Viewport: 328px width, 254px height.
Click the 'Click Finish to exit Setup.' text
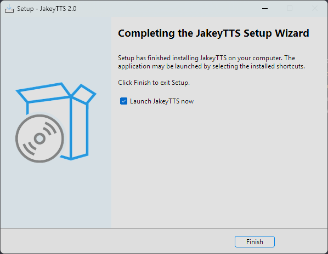coord(154,83)
